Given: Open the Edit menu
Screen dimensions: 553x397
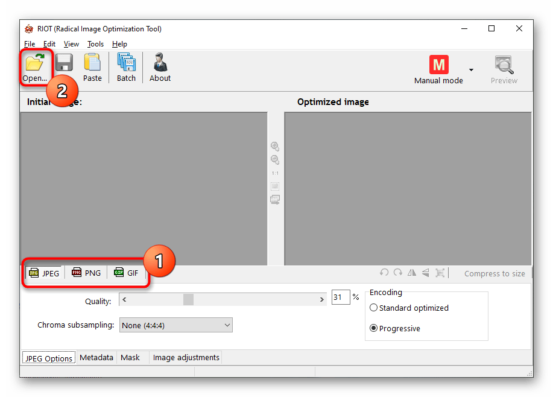Looking at the screenshot, I should pyautogui.click(x=49, y=44).
